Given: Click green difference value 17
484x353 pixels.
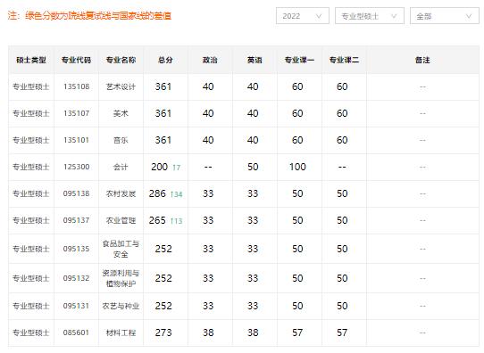Looking at the screenshot, I should tap(176, 168).
